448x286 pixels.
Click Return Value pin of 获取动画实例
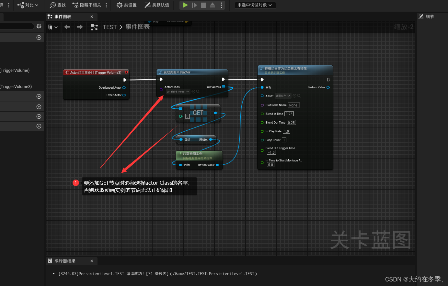click(217, 165)
